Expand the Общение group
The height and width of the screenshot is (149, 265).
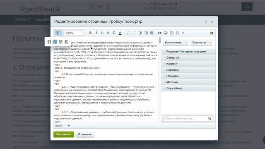tap(188, 76)
